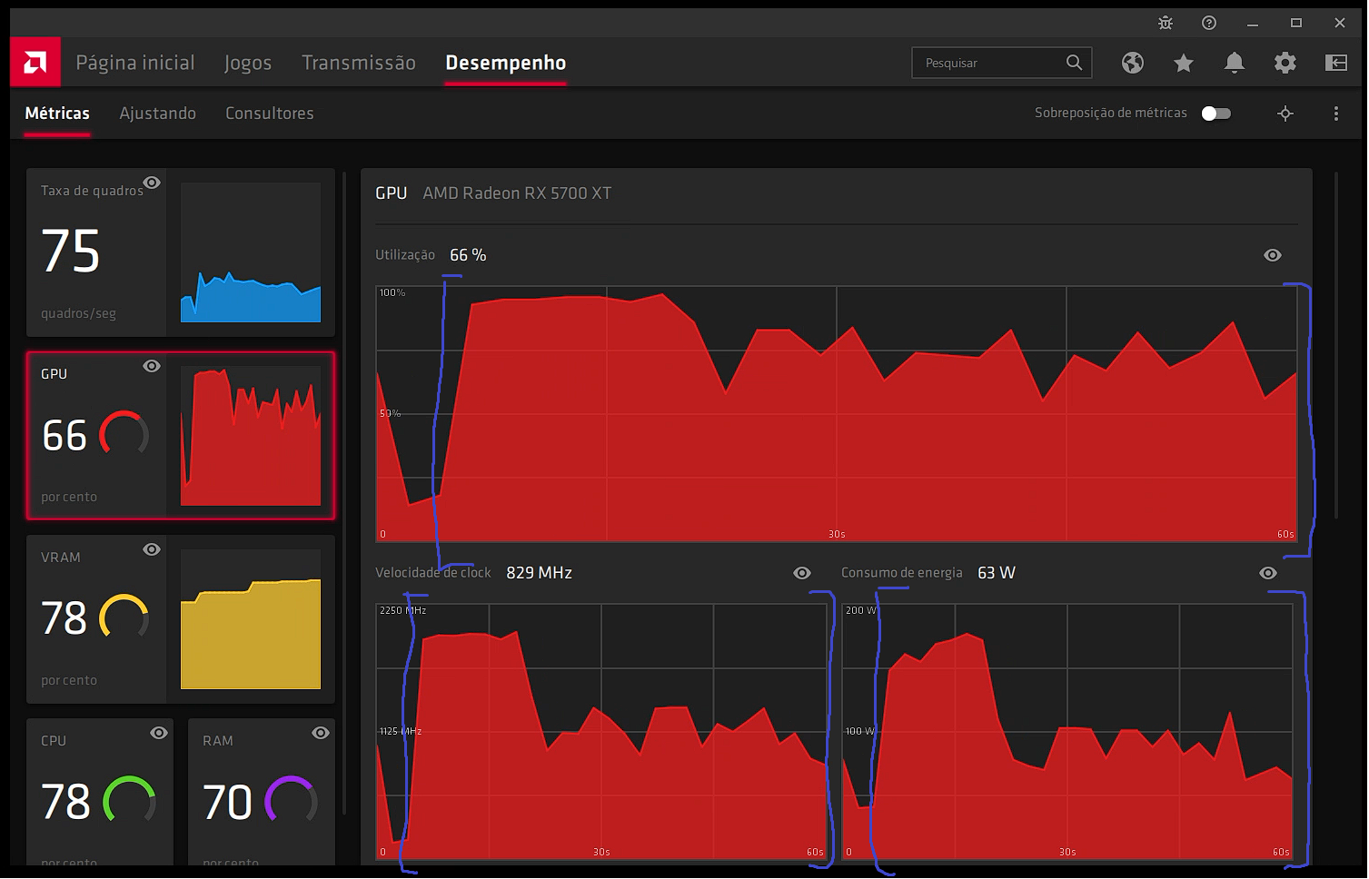Click the search magnifier icon
Viewport: 1369px width, 879px height.
(1074, 63)
